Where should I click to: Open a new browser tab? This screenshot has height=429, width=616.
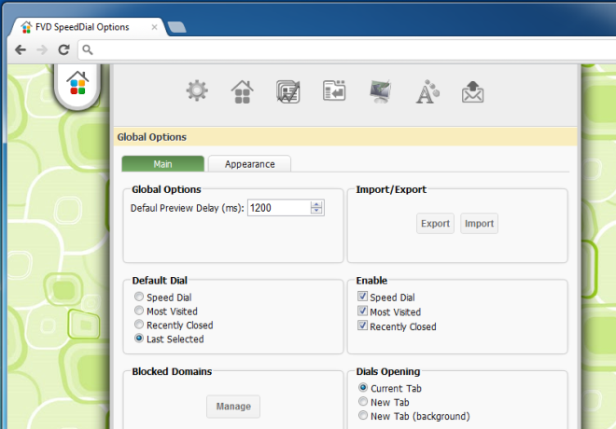(x=176, y=27)
